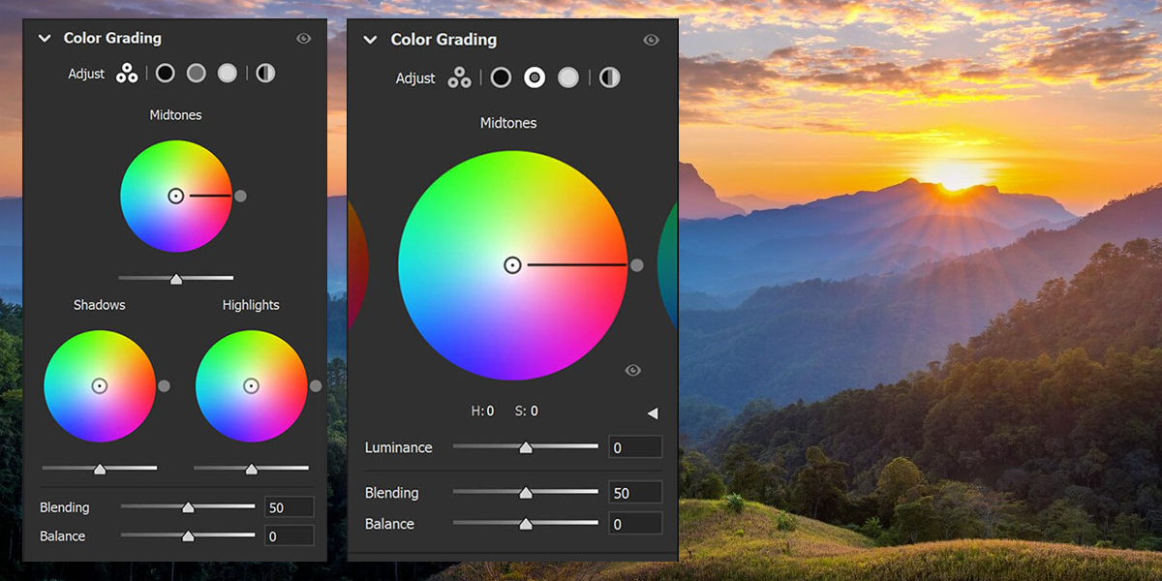The image size is (1162, 581).
Task: Click the Blending value field showing 50
Action: [634, 492]
